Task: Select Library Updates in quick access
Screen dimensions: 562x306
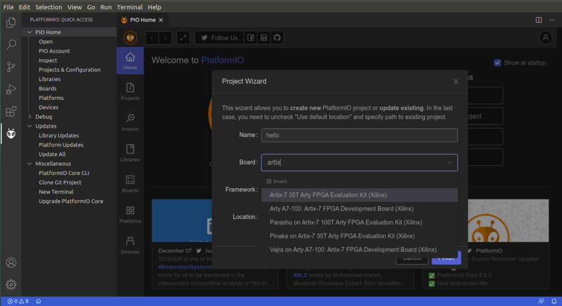Action: pyautogui.click(x=59, y=135)
